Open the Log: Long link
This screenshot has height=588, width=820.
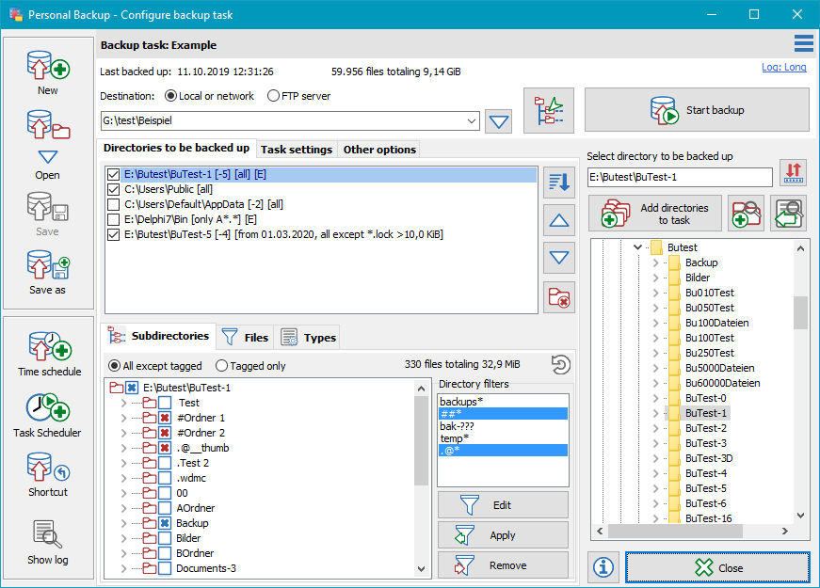[x=783, y=67]
